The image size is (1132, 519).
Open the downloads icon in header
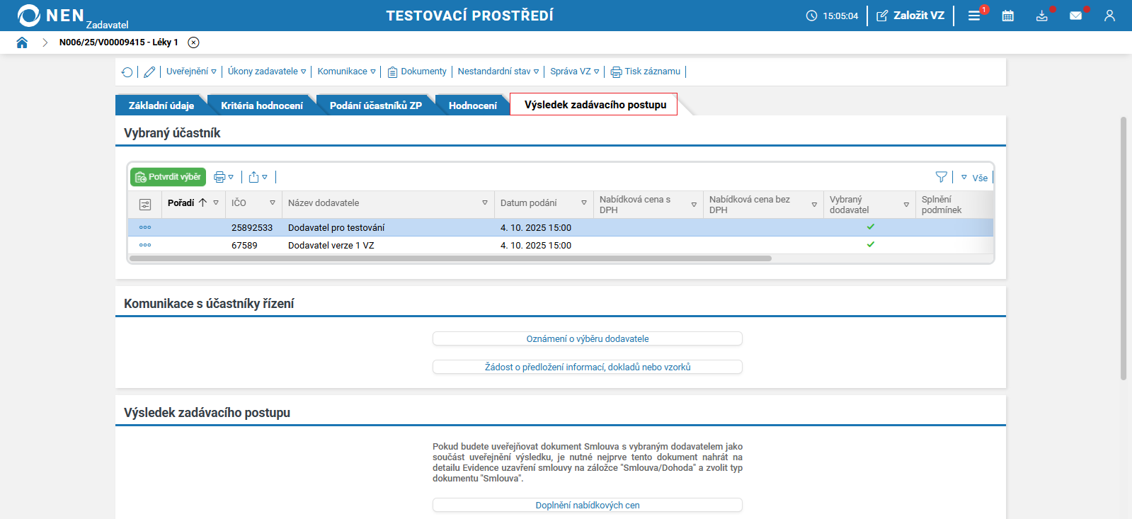pos(1042,16)
